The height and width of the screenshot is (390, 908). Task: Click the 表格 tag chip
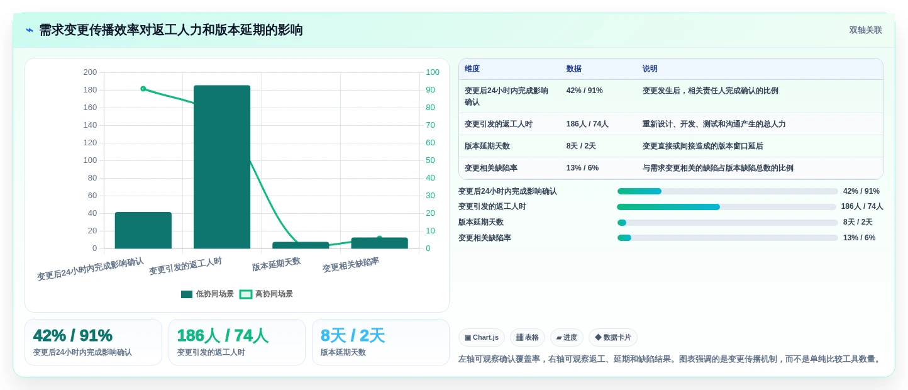click(x=527, y=338)
